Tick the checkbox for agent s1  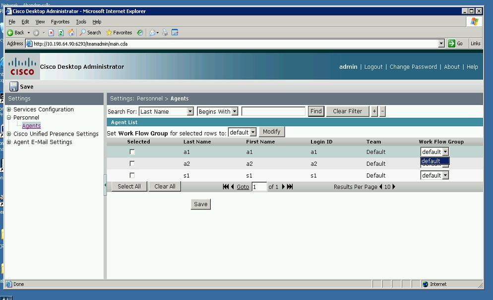[132, 175]
